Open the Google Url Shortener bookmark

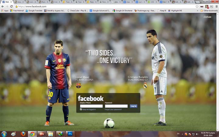tap(123, 11)
